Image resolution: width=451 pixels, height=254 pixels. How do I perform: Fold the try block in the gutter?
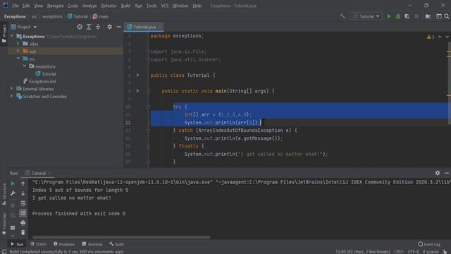149,107
